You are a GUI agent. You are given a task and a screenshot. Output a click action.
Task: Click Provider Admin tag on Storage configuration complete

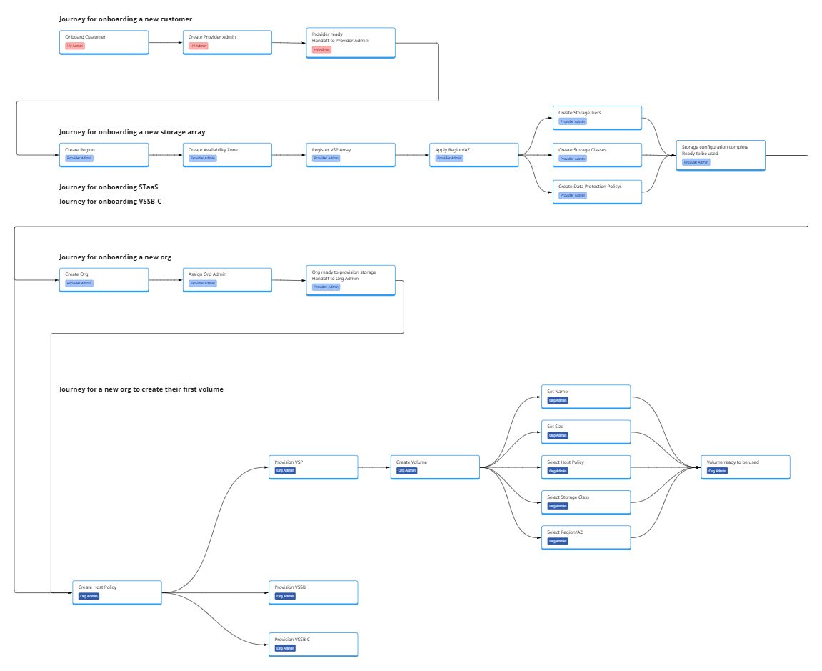point(696,163)
